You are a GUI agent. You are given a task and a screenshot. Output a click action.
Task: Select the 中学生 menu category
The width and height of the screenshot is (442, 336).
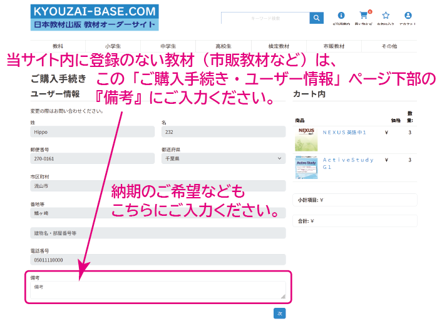168,46
